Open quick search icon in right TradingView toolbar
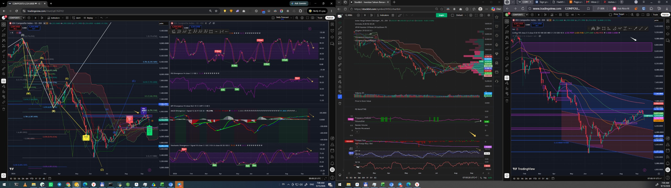 point(632,15)
